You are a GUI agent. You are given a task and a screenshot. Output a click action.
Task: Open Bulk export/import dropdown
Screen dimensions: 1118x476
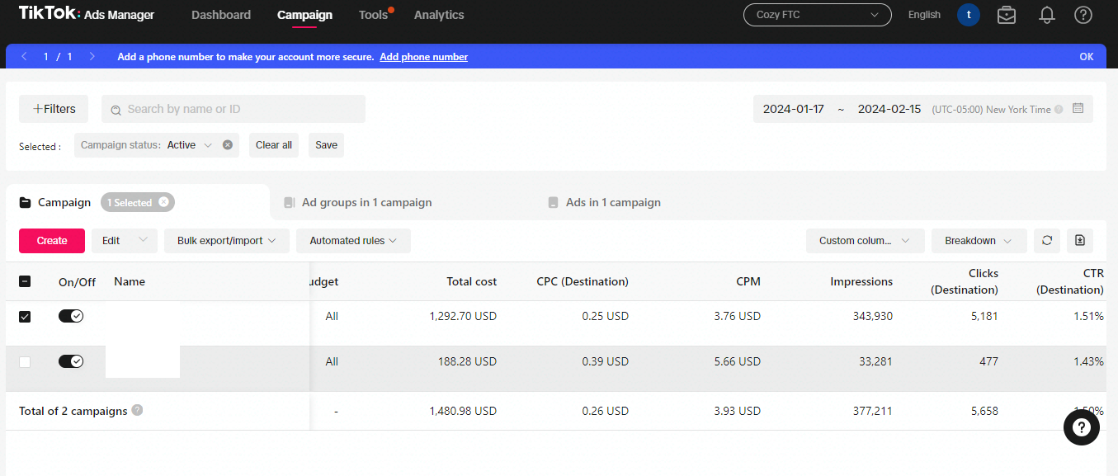pyautogui.click(x=227, y=241)
